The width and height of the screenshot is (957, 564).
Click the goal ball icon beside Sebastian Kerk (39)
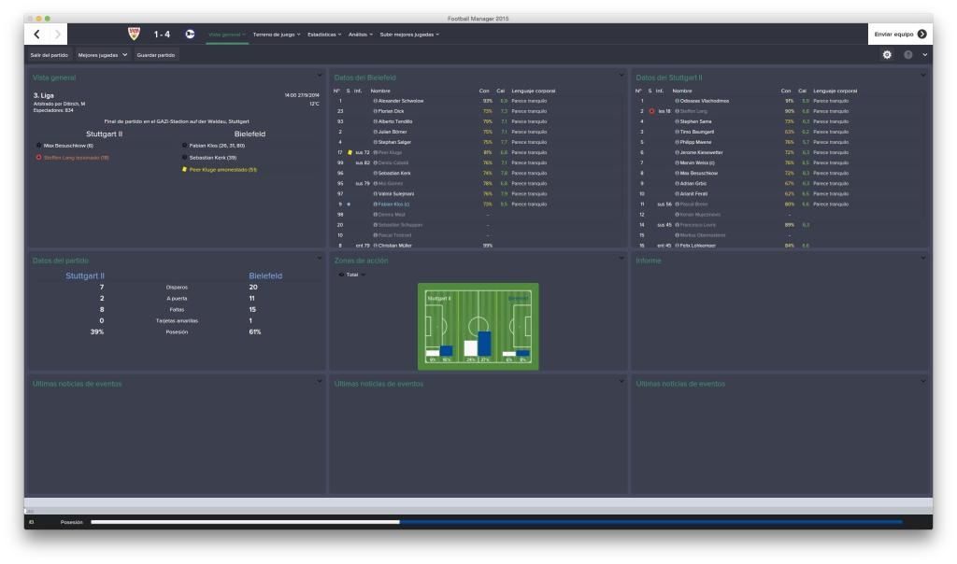point(184,157)
